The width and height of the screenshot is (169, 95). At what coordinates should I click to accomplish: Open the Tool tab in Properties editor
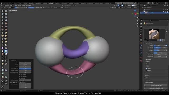pyautogui.click(x=141, y=23)
